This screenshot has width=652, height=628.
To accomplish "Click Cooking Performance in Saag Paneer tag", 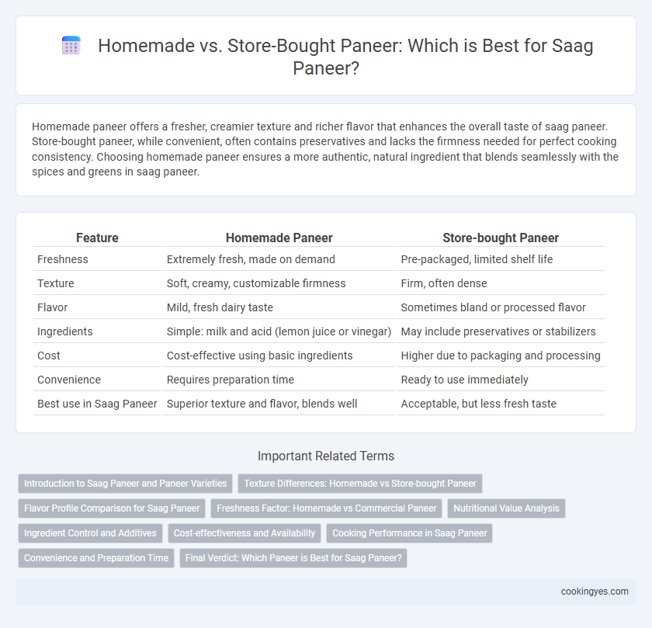I will pos(410,533).
